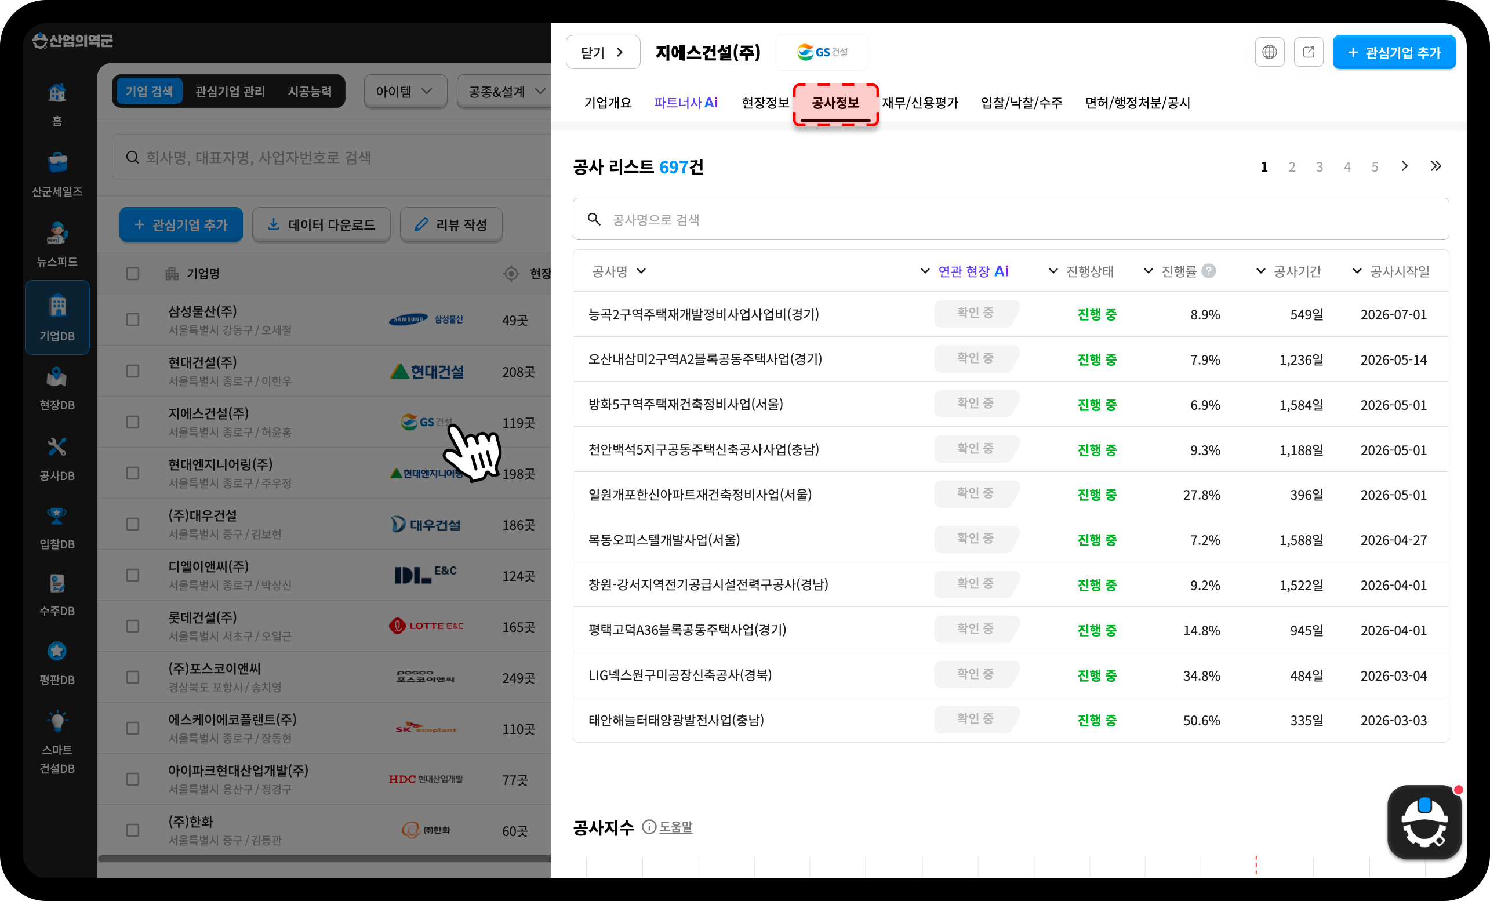The width and height of the screenshot is (1490, 901).
Task: Open 스마트 건설DB lightbulb icon
Action: [x=57, y=721]
